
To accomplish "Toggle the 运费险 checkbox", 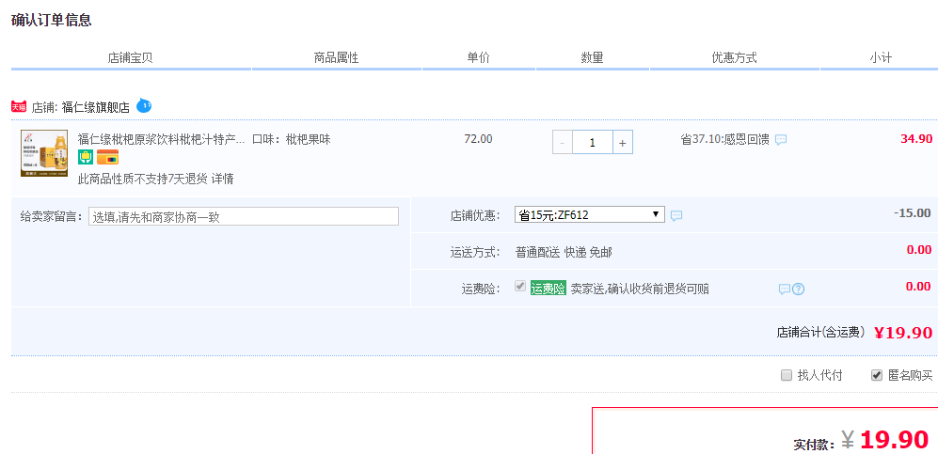I will click(x=520, y=286).
